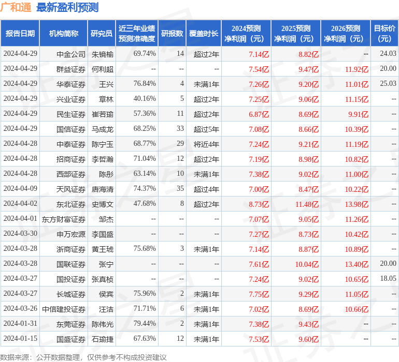This screenshot has height=362, width=399.
Task: Click researcher name 何利超
Action: coord(103,69)
